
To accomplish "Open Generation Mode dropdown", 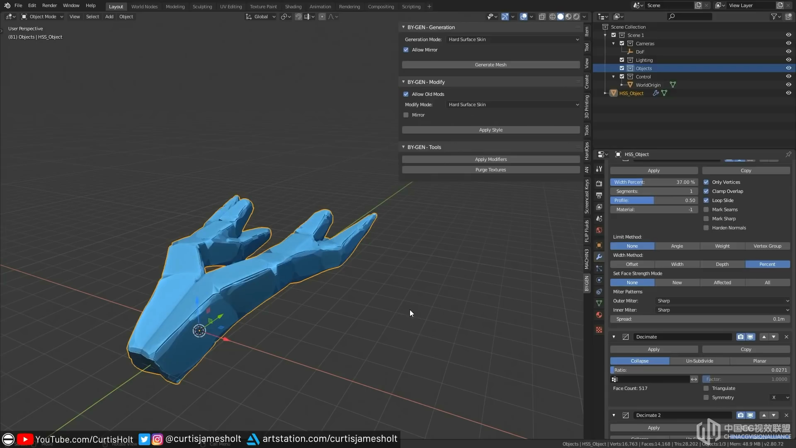I will click(513, 39).
